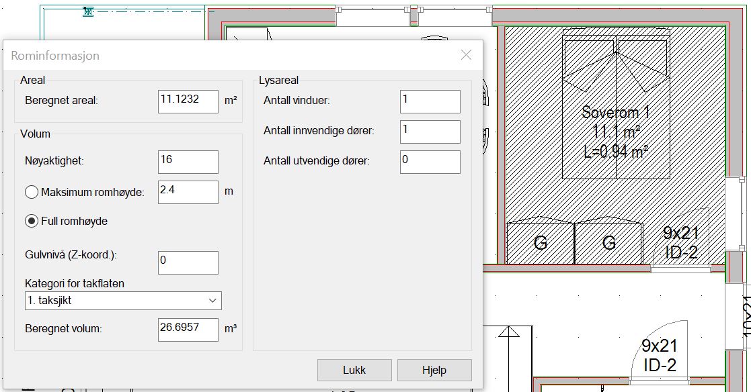Click the Gulvnivå (Z-koord.) input field
751x392 pixels.
click(188, 262)
